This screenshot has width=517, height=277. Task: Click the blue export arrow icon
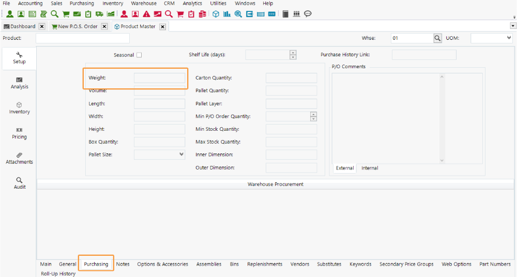[x=250, y=14]
